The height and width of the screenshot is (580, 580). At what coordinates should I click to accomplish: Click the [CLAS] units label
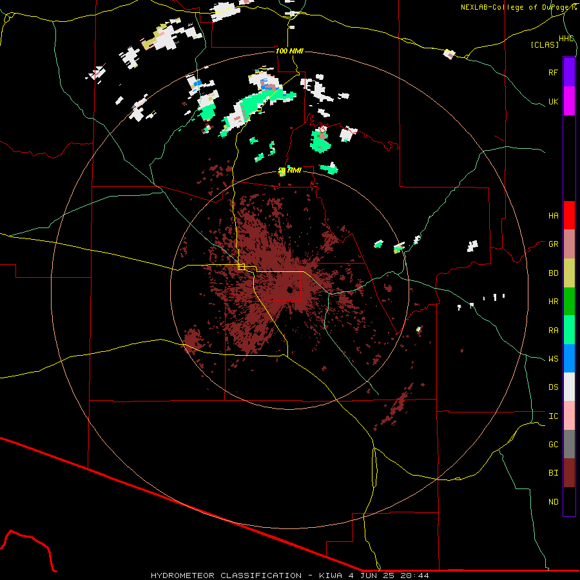545,44
